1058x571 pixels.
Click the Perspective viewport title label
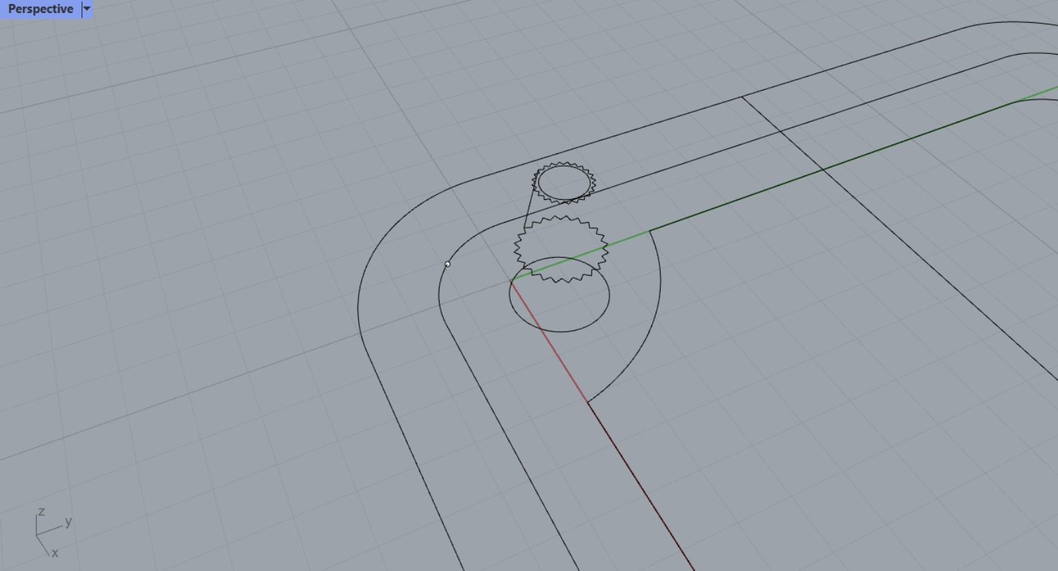coord(41,9)
